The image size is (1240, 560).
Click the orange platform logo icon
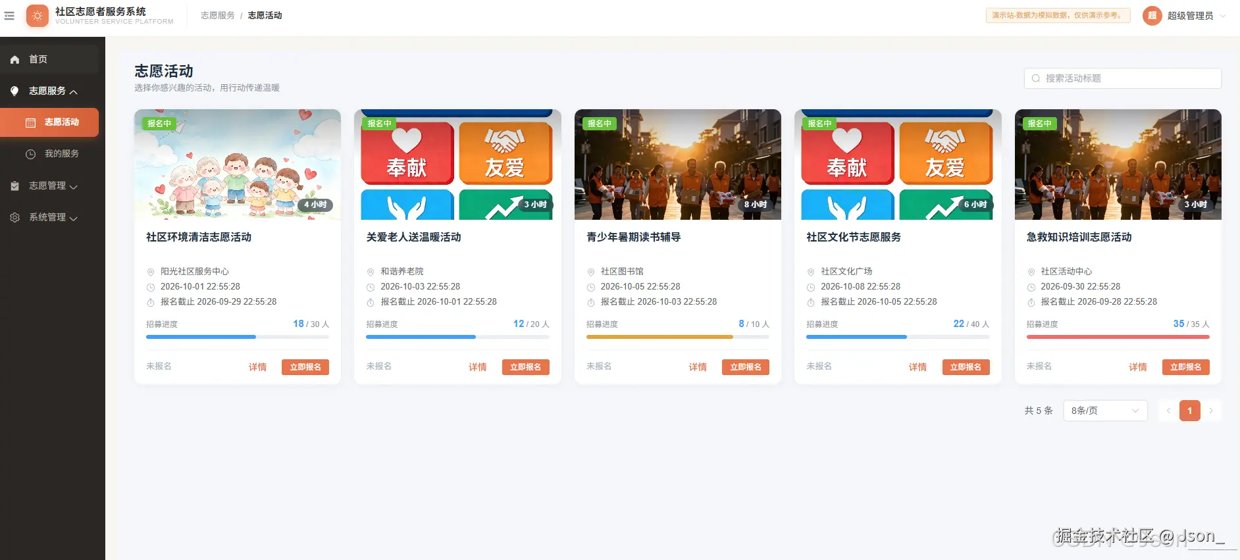click(x=38, y=16)
